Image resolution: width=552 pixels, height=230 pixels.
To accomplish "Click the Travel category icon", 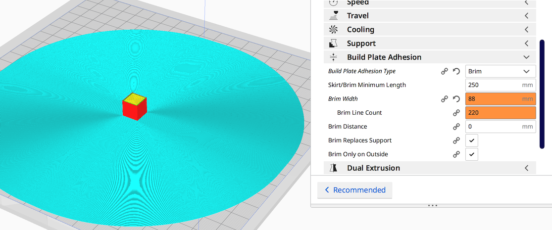I will [x=333, y=15].
